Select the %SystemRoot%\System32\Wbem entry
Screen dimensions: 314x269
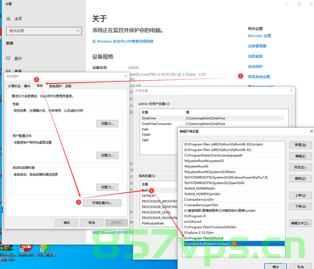tap(234, 172)
